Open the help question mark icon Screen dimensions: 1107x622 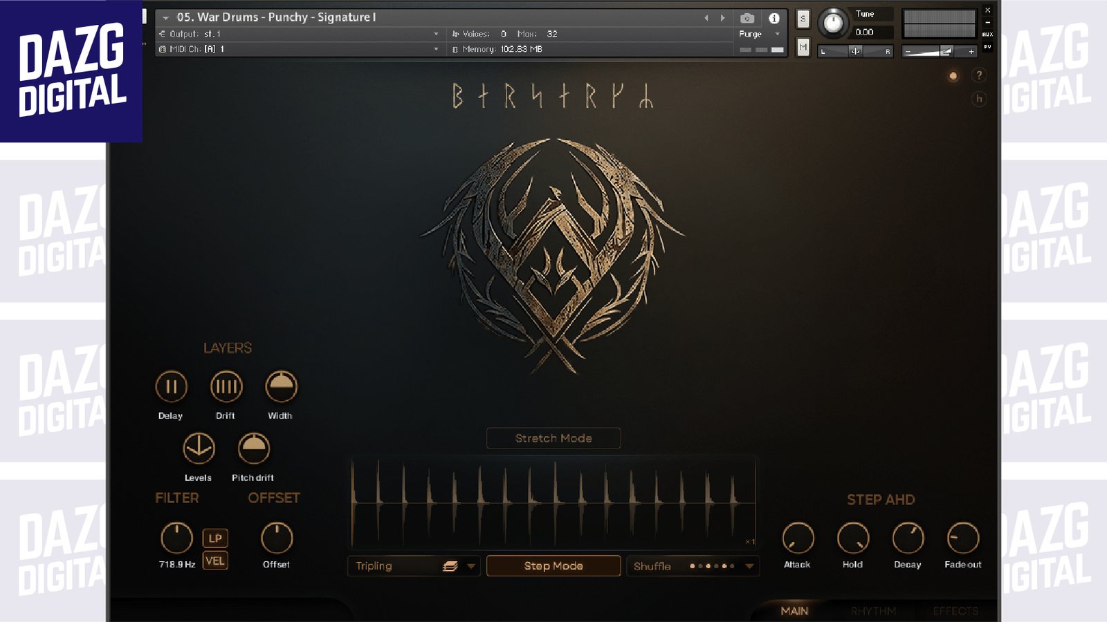point(979,75)
